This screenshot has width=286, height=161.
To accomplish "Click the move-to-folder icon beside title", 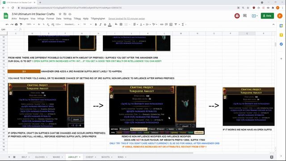I will (x=65, y=14).
